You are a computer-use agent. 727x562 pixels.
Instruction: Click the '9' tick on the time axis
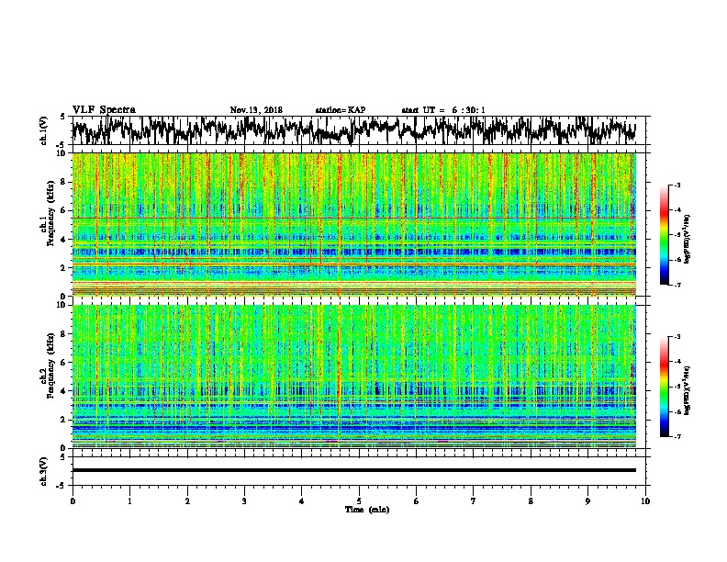587,501
